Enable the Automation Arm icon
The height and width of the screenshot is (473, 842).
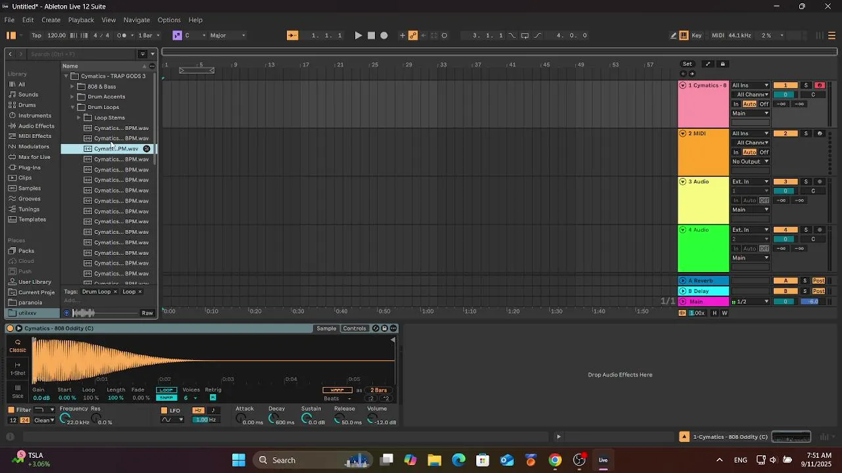tap(413, 35)
